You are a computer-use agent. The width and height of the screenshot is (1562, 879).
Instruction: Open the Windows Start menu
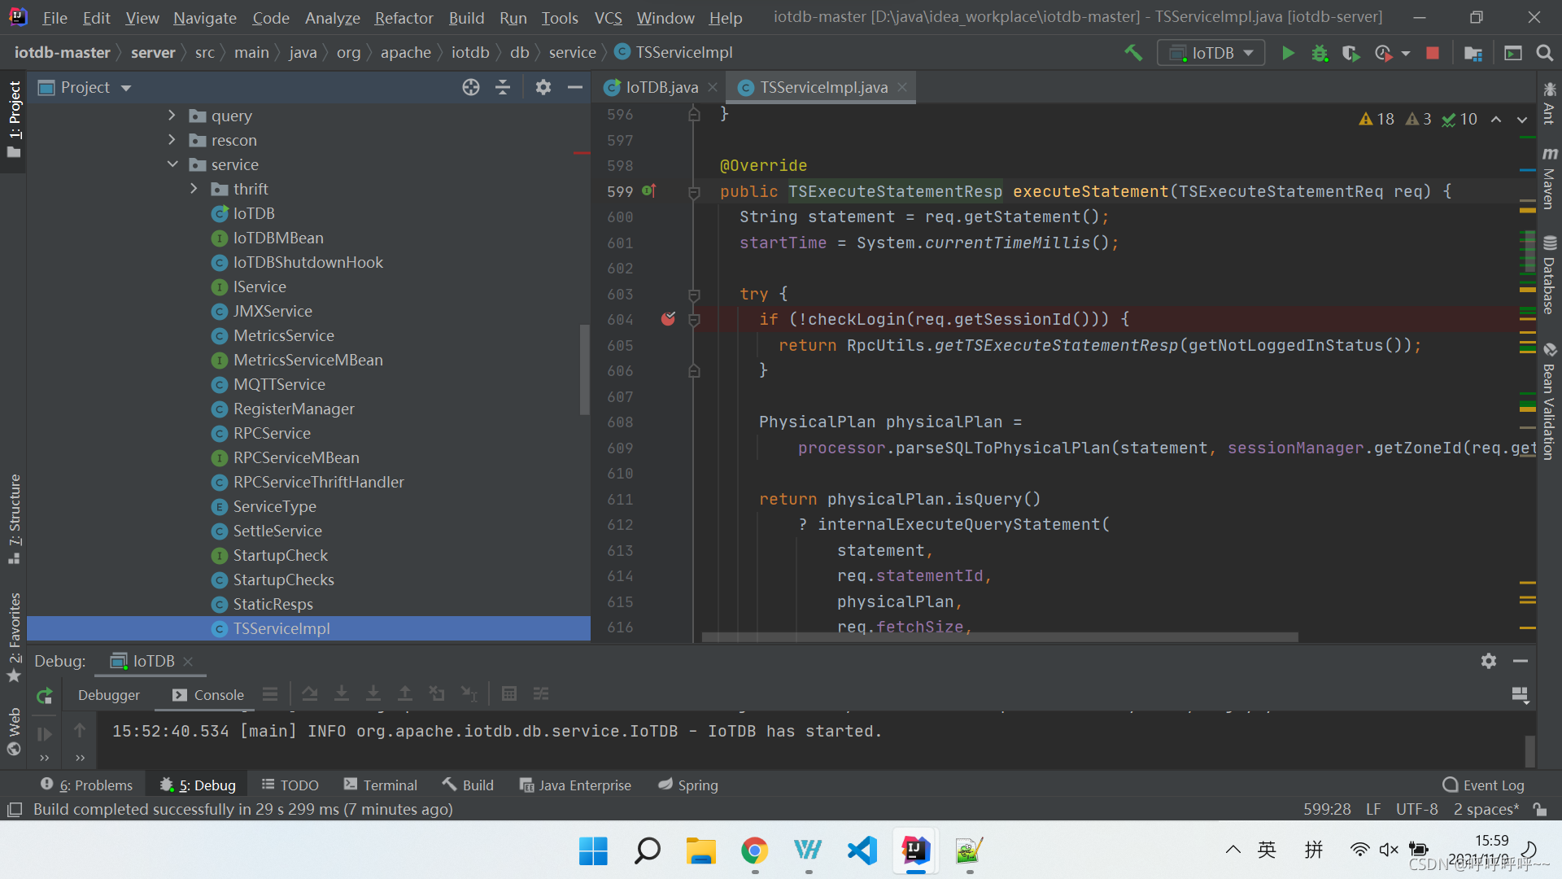pyautogui.click(x=593, y=851)
